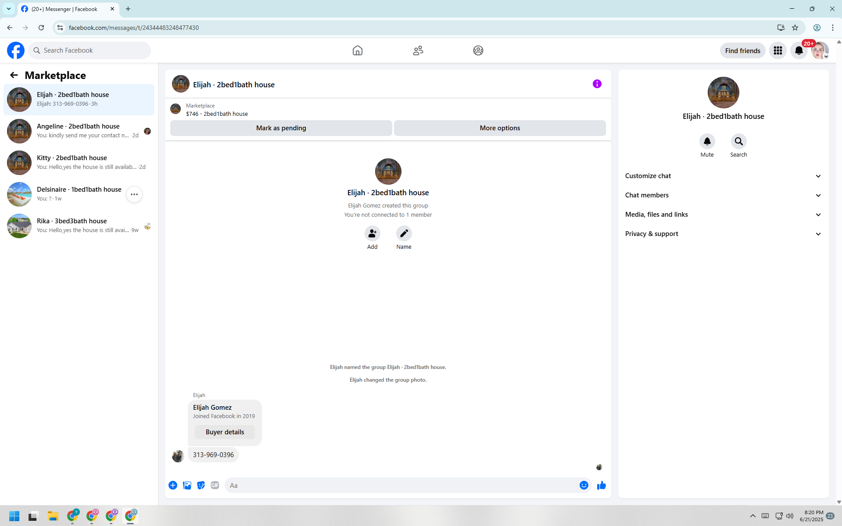Click Elijah's avatar beside phone message
Screen dimensions: 842x526
point(178,456)
